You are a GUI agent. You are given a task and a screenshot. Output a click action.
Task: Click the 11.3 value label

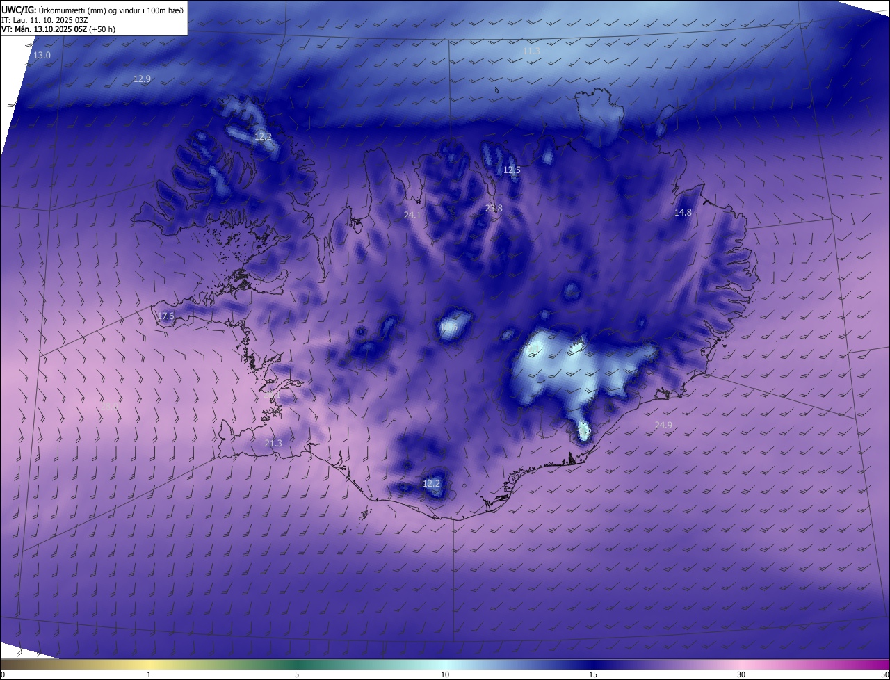click(531, 51)
